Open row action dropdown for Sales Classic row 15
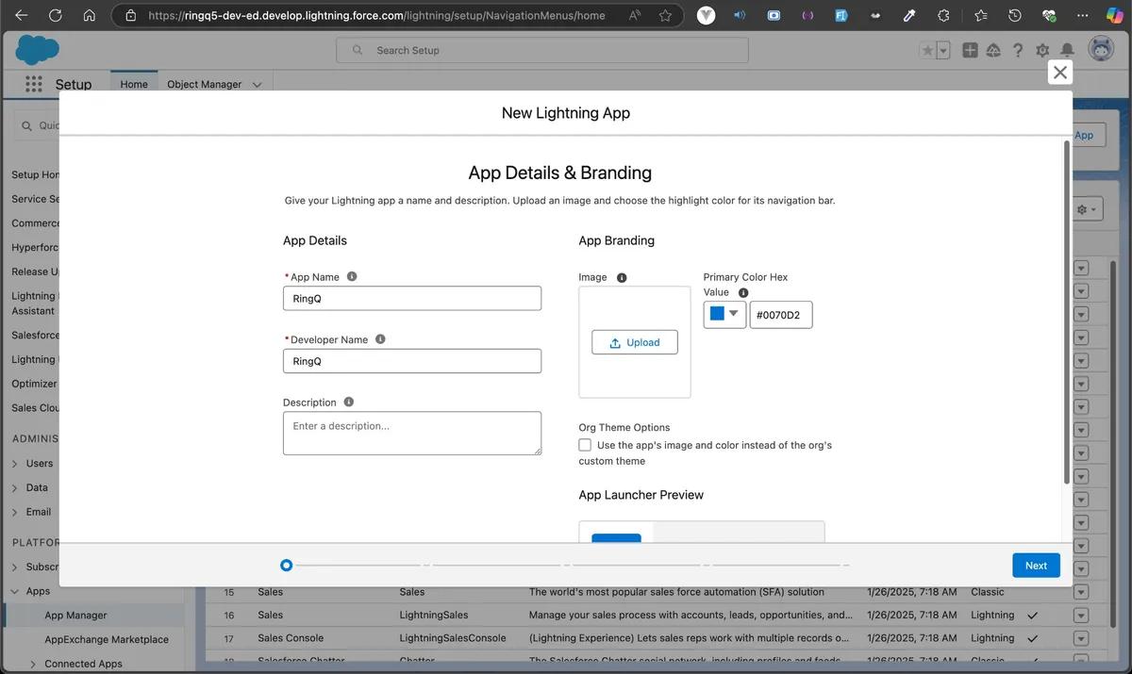Image resolution: width=1132 pixels, height=674 pixels. (x=1081, y=592)
